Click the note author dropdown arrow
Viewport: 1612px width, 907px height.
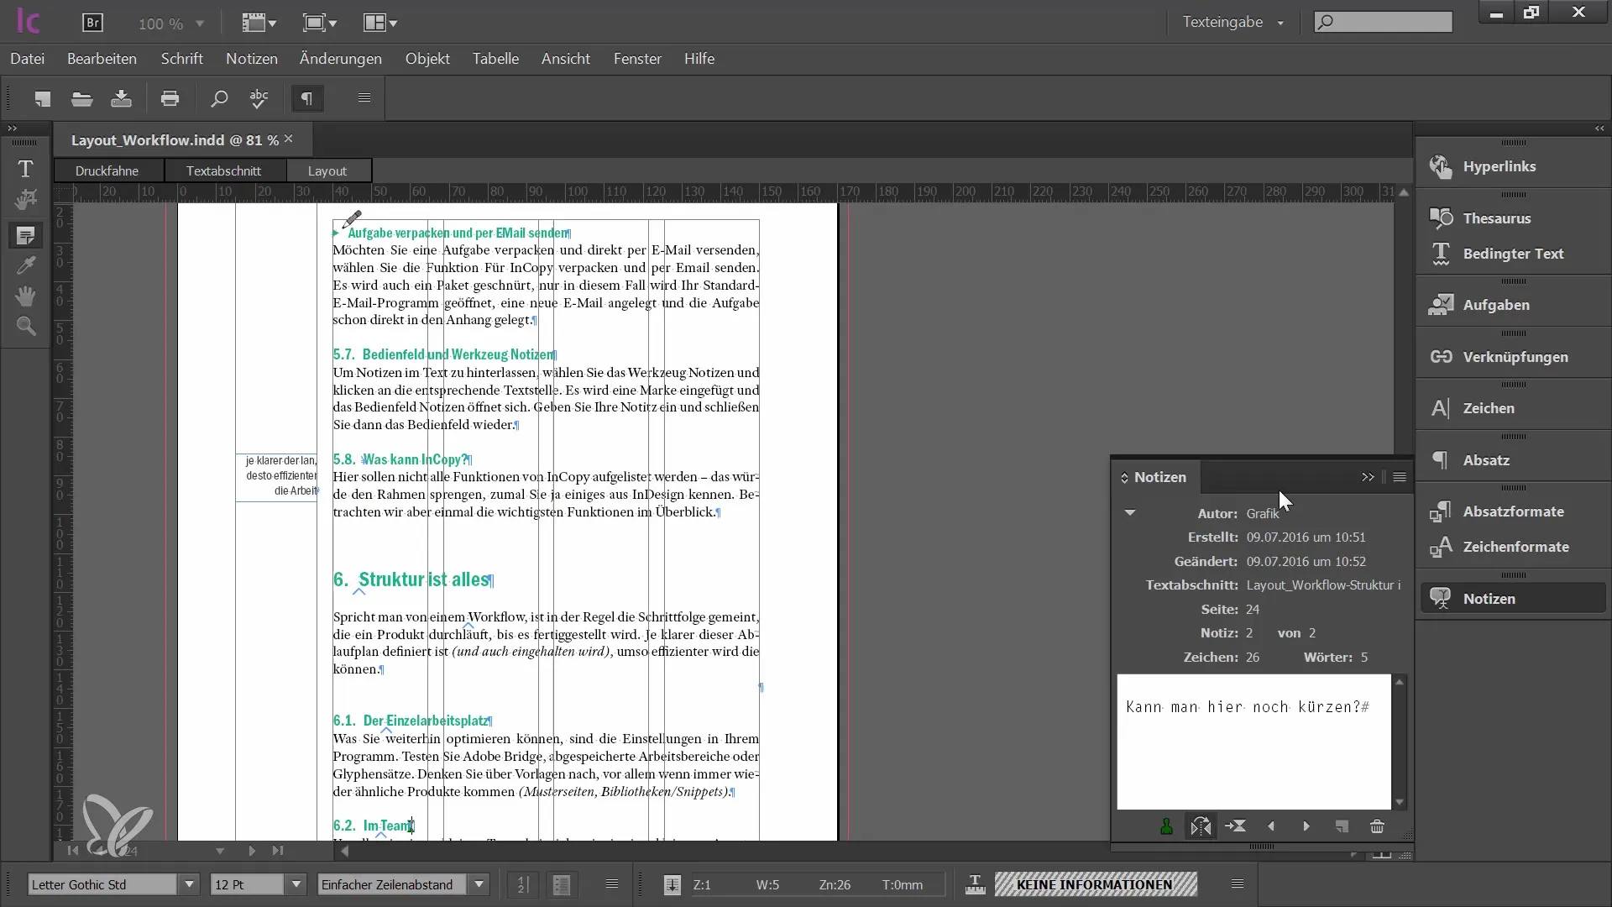(1129, 511)
